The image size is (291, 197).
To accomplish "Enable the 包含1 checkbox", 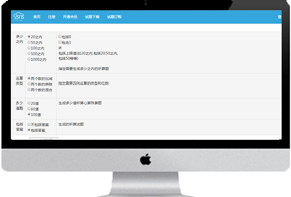I will [x=60, y=42].
